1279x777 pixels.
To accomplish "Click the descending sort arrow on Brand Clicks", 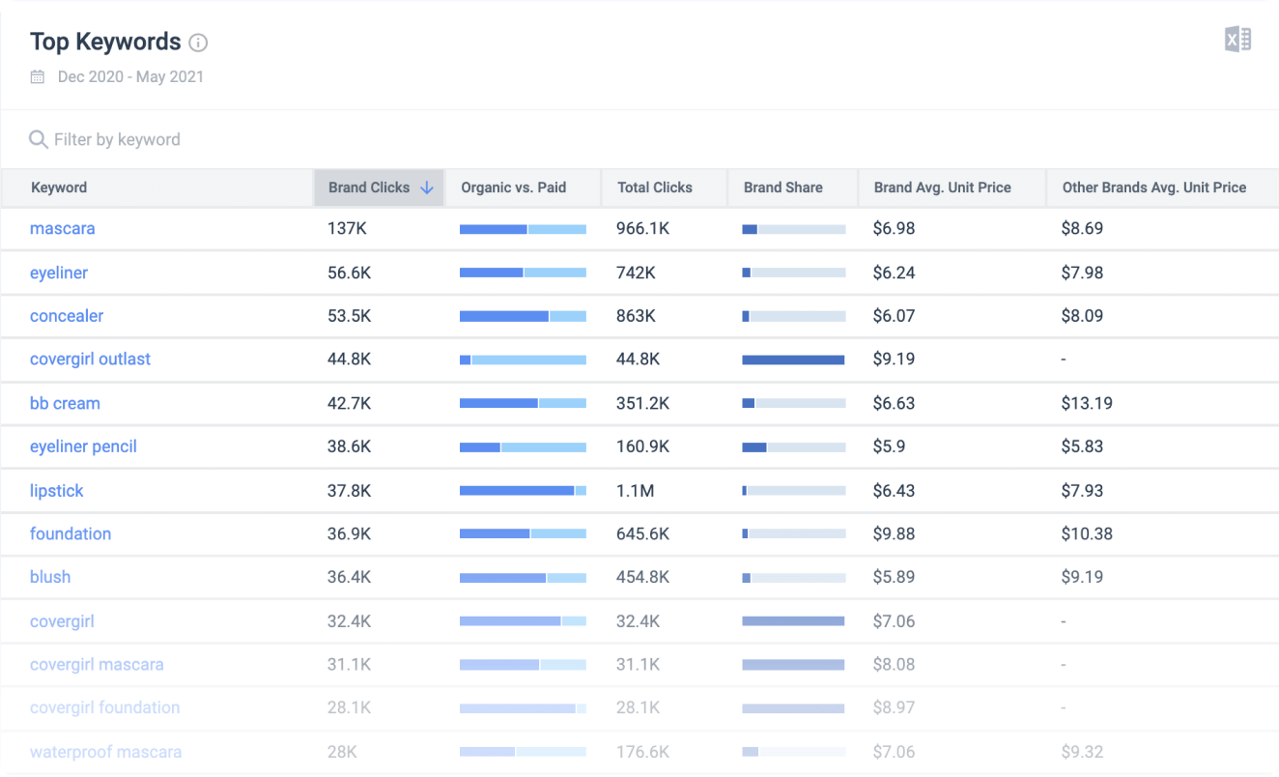I will tap(428, 187).
